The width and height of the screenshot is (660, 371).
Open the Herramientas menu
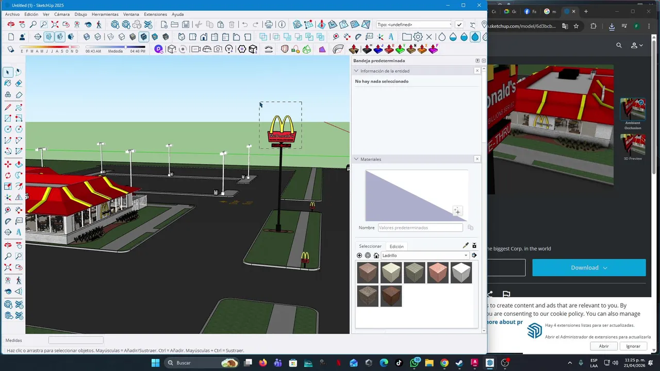[105, 14]
